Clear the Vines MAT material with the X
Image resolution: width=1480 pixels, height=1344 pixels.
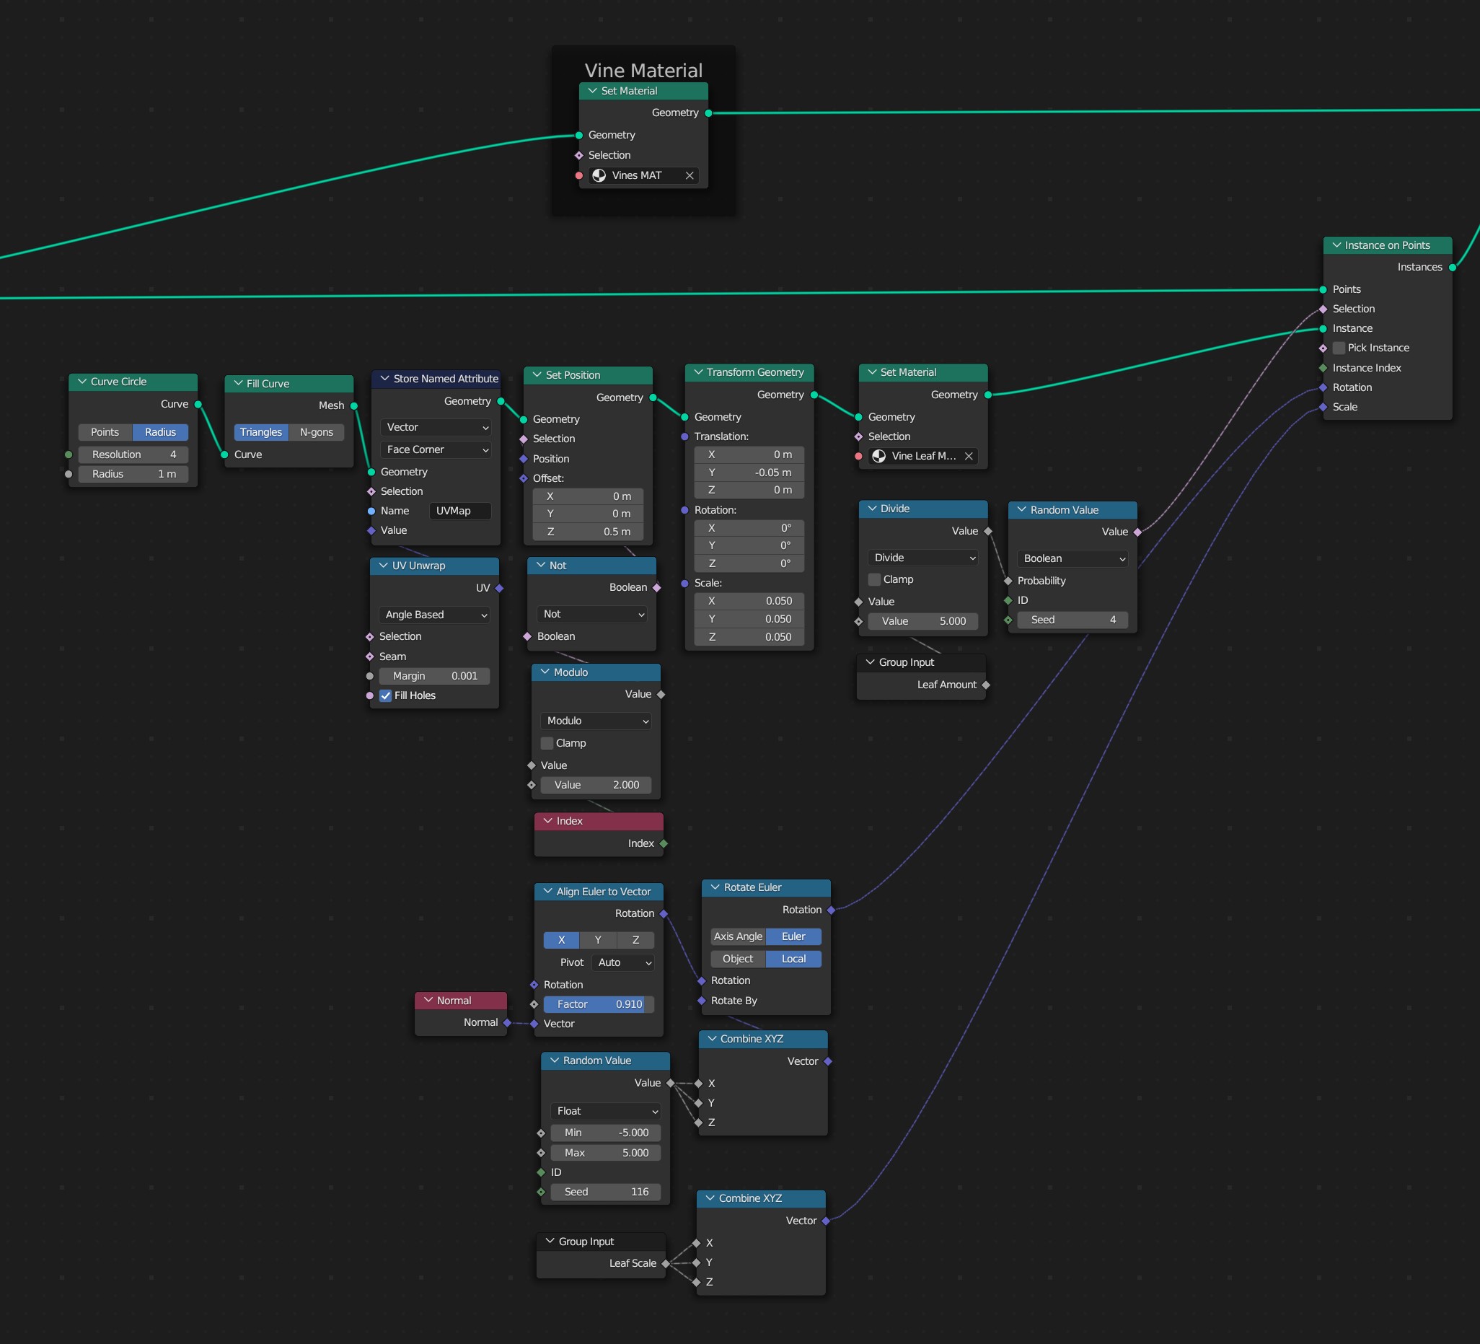pos(690,175)
